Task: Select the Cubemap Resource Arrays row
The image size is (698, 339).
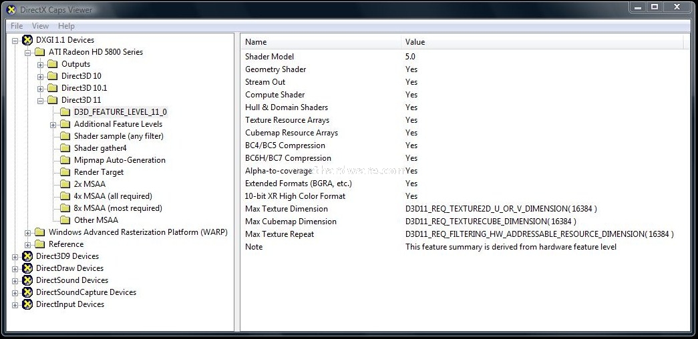Action: 465,133
